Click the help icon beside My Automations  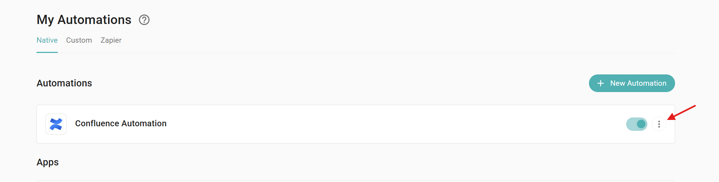point(144,20)
